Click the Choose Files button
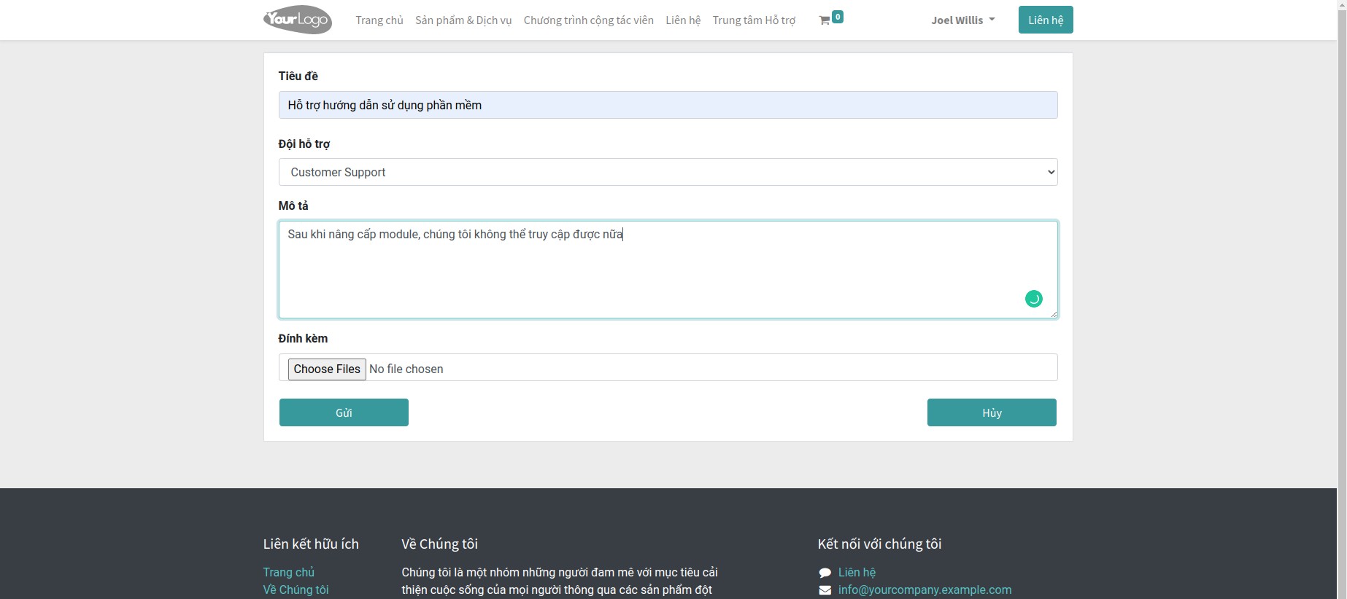 point(327,369)
